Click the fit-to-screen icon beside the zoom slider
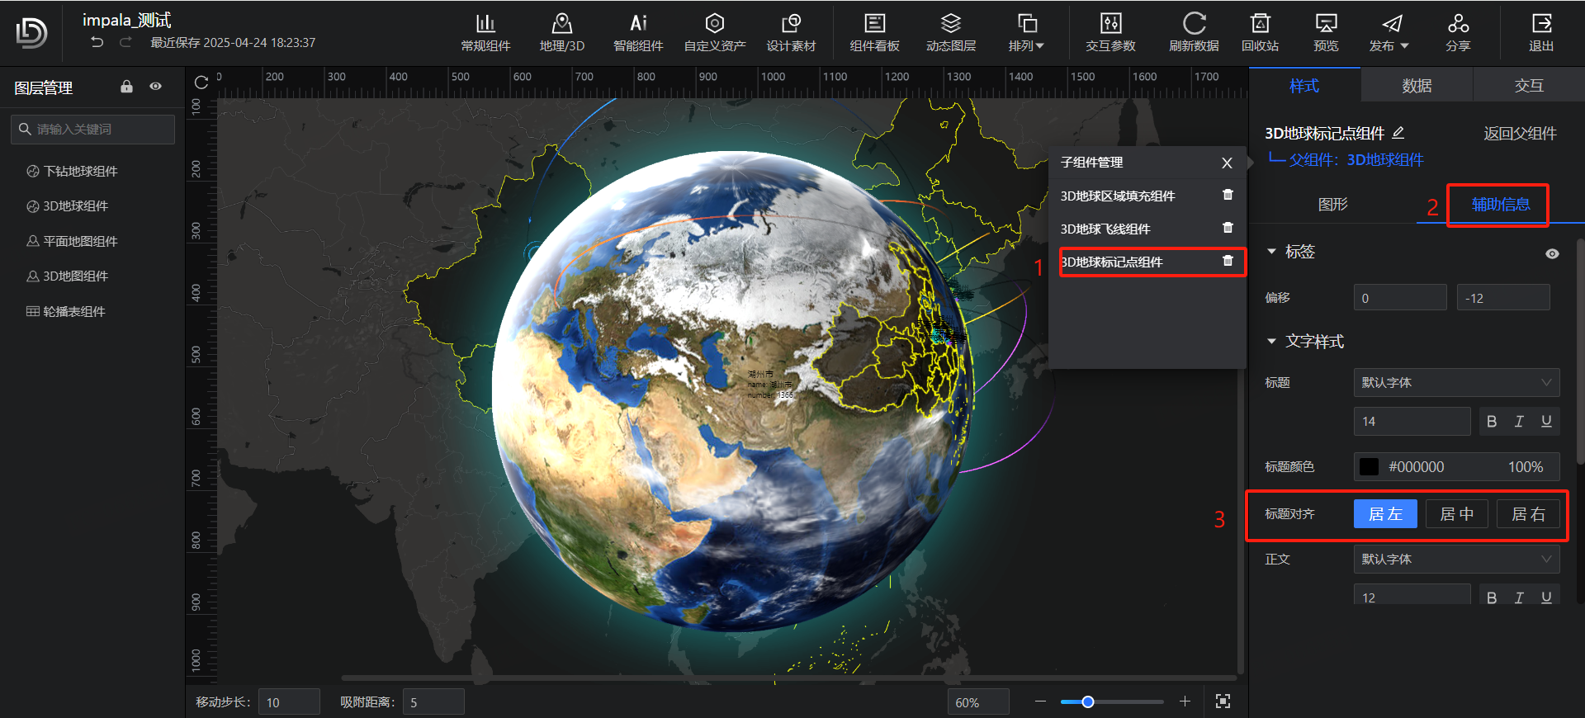The height and width of the screenshot is (718, 1585). [x=1223, y=701]
